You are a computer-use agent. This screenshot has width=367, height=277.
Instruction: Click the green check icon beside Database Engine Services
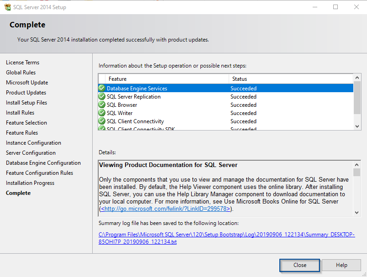[x=102, y=89]
